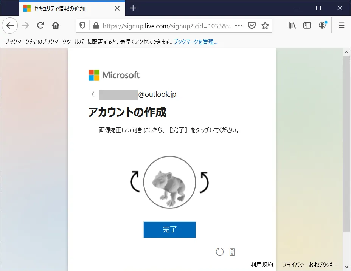Open the ブックマークを管理 link
Viewport: 351px width, 271px height.
coord(196,42)
